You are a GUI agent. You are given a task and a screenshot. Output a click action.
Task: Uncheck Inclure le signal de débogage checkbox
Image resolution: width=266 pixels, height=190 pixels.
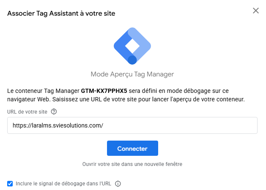point(10,184)
